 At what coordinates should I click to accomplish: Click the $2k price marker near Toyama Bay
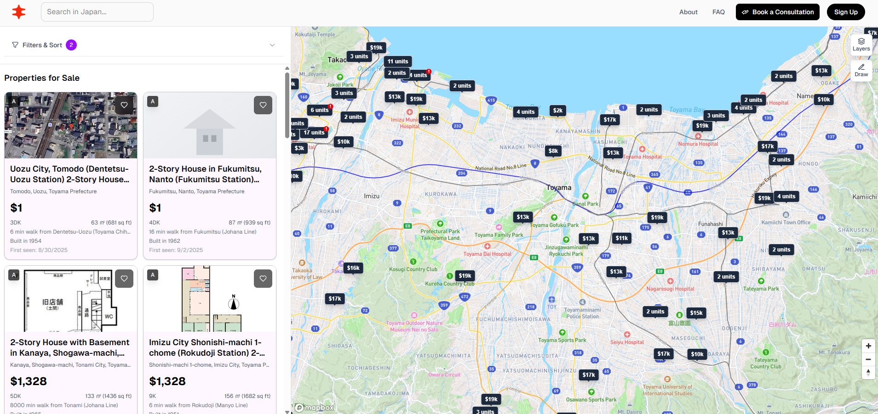[557, 111]
